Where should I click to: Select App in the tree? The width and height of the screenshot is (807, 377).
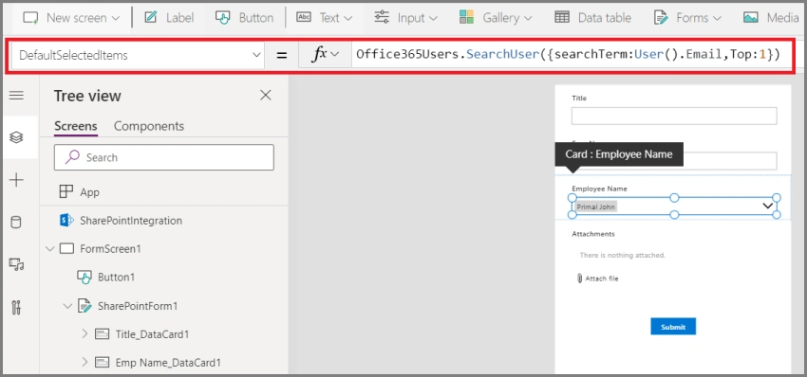click(x=89, y=192)
